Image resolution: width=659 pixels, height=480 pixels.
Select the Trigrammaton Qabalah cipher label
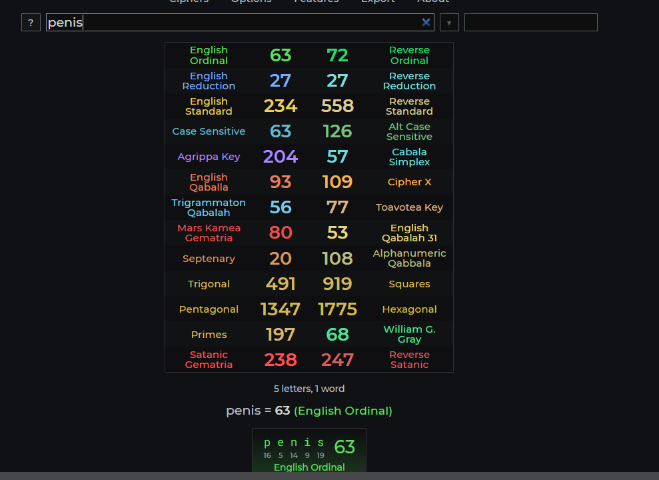pyautogui.click(x=209, y=207)
